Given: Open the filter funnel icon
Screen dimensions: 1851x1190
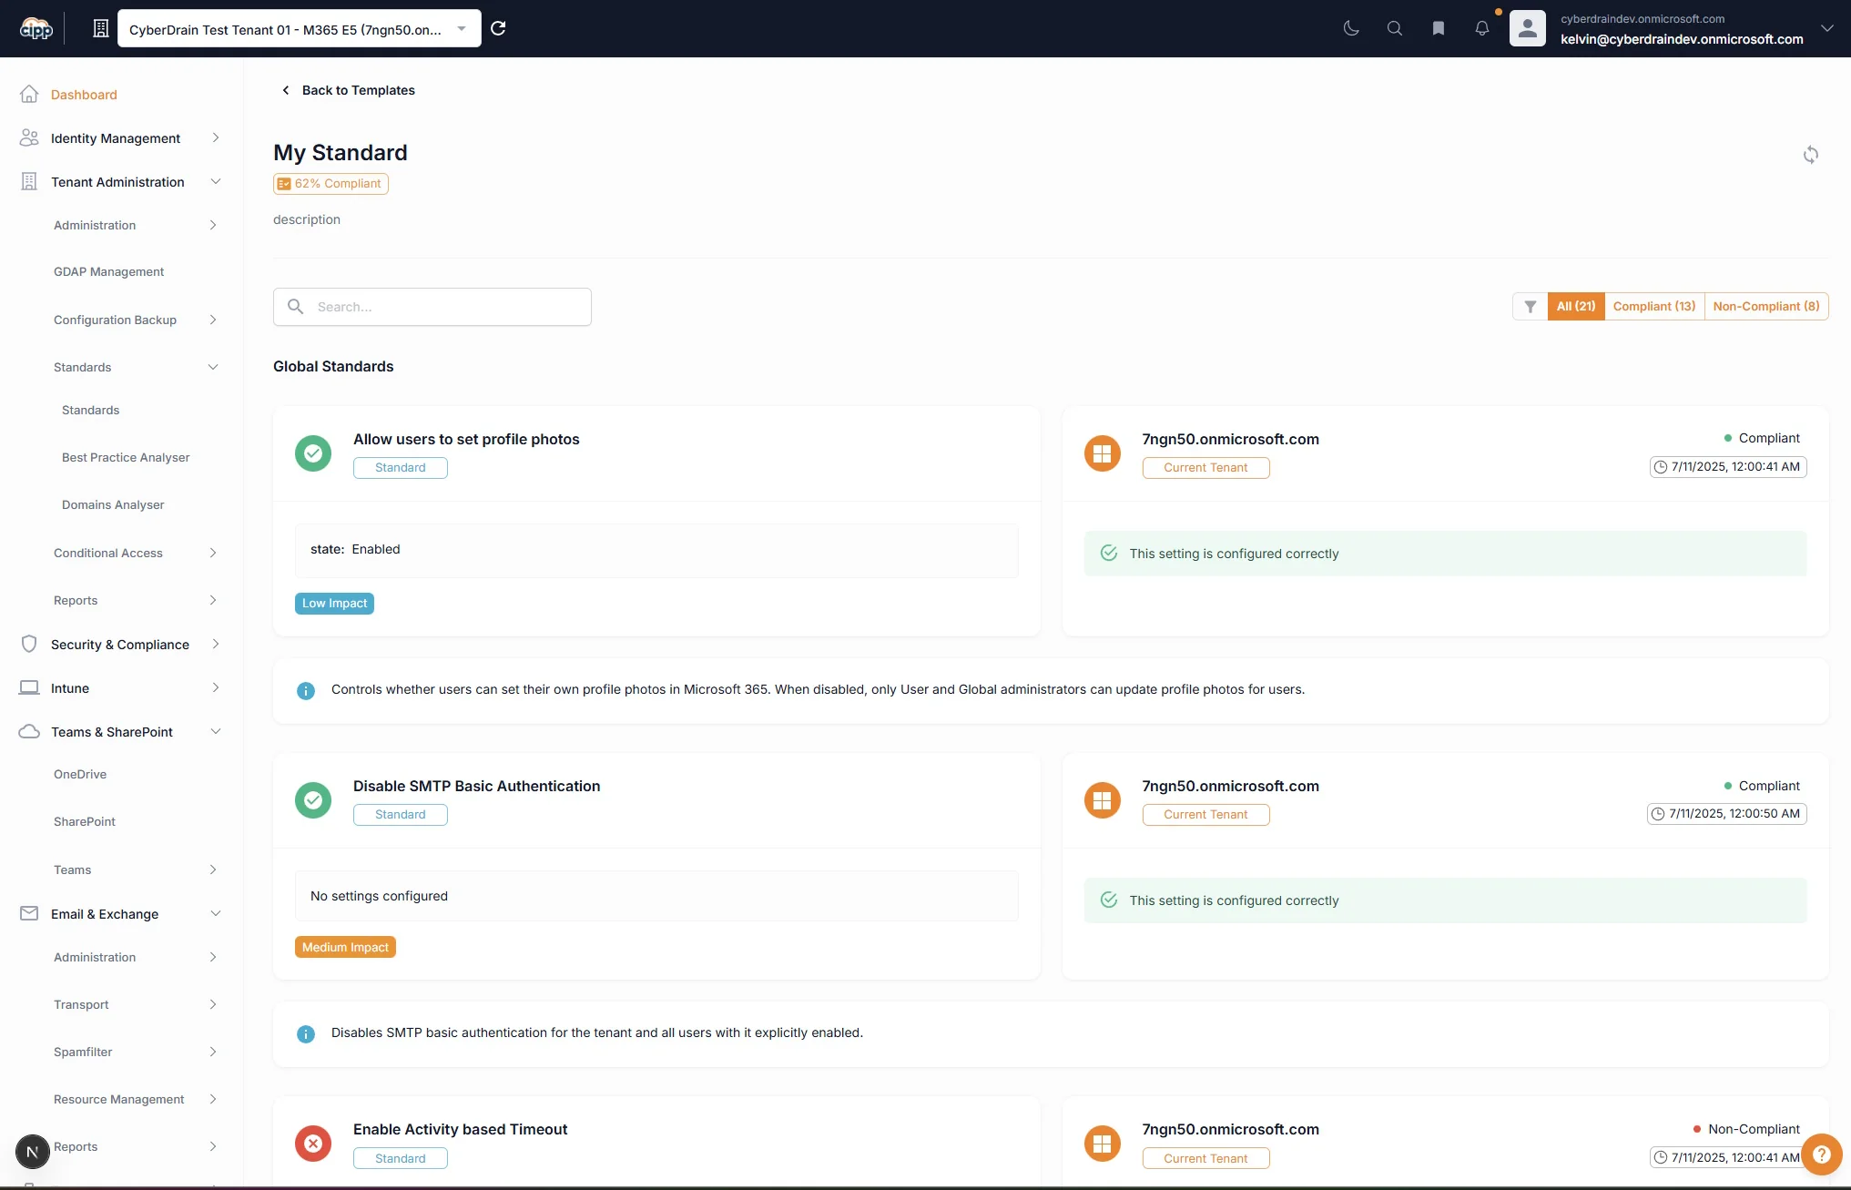Looking at the screenshot, I should click(x=1530, y=307).
